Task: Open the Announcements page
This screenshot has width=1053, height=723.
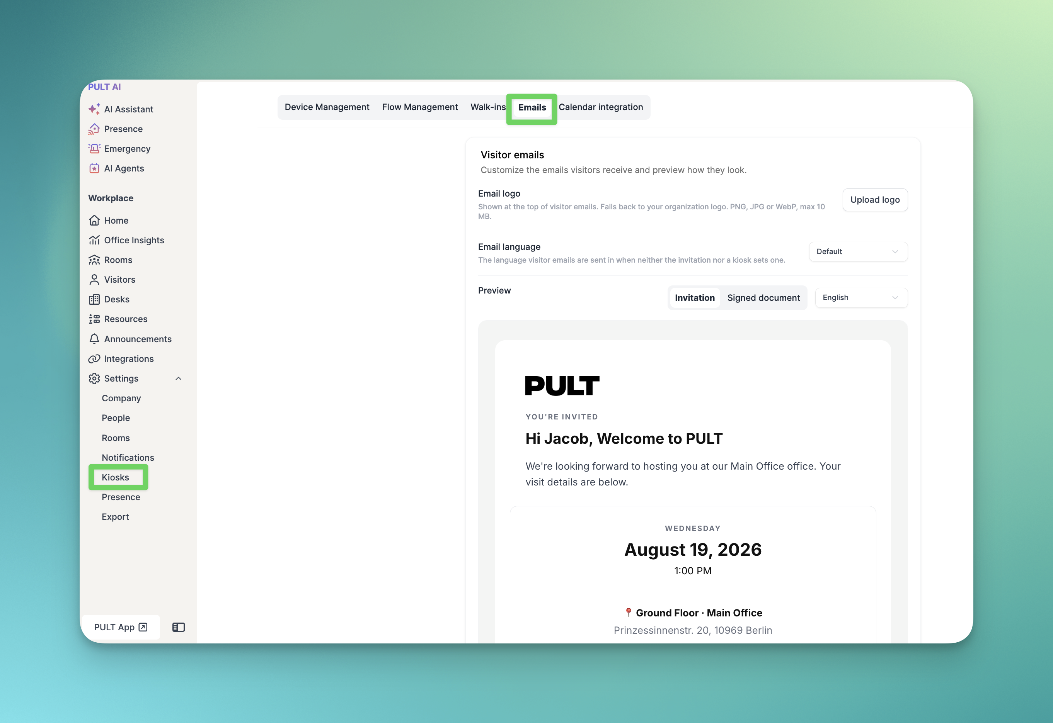Action: (x=138, y=339)
